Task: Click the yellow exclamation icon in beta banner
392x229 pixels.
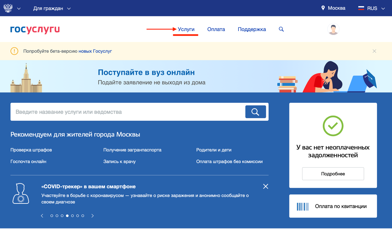Action: click(14, 51)
